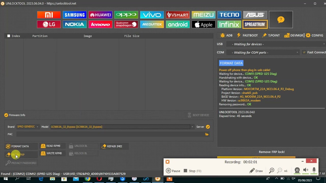The image size is (326, 183).
Task: Select the Lenovo brand tile
Action: pyautogui.click(x=100, y=24)
